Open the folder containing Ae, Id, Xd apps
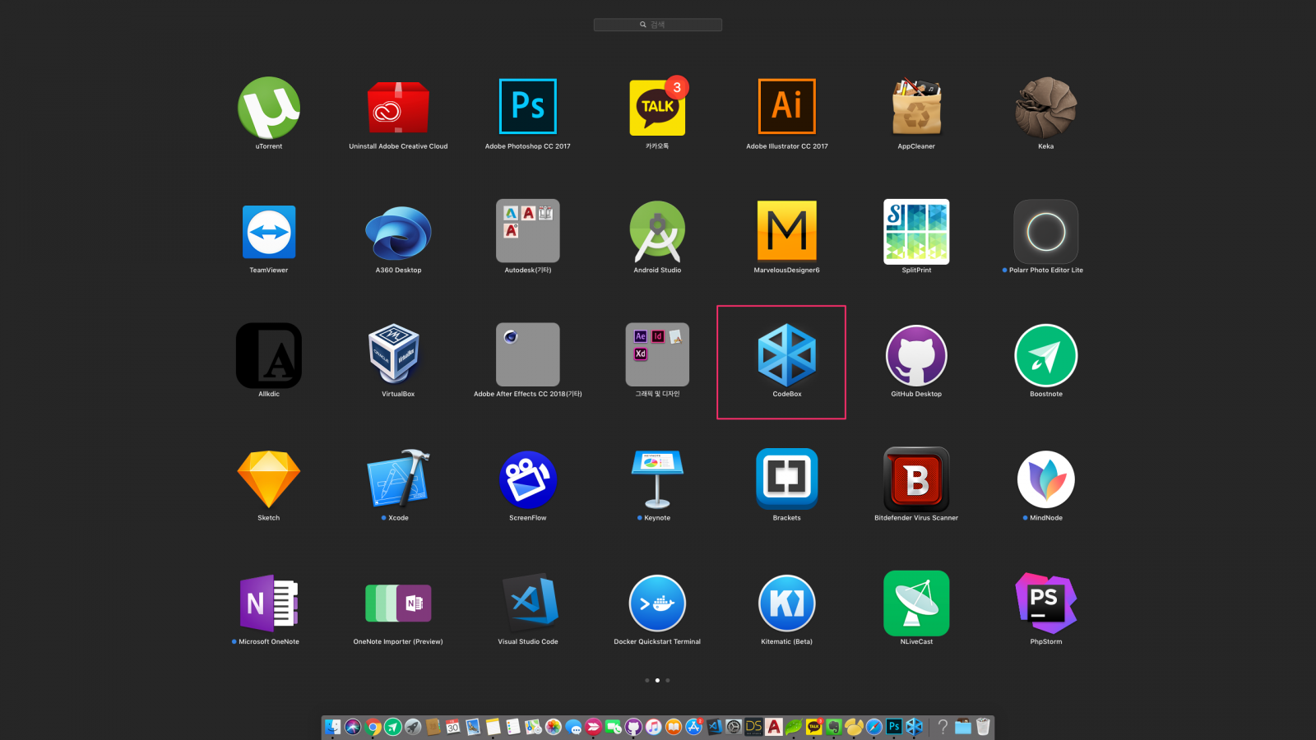Viewport: 1316px width, 740px height. point(657,356)
